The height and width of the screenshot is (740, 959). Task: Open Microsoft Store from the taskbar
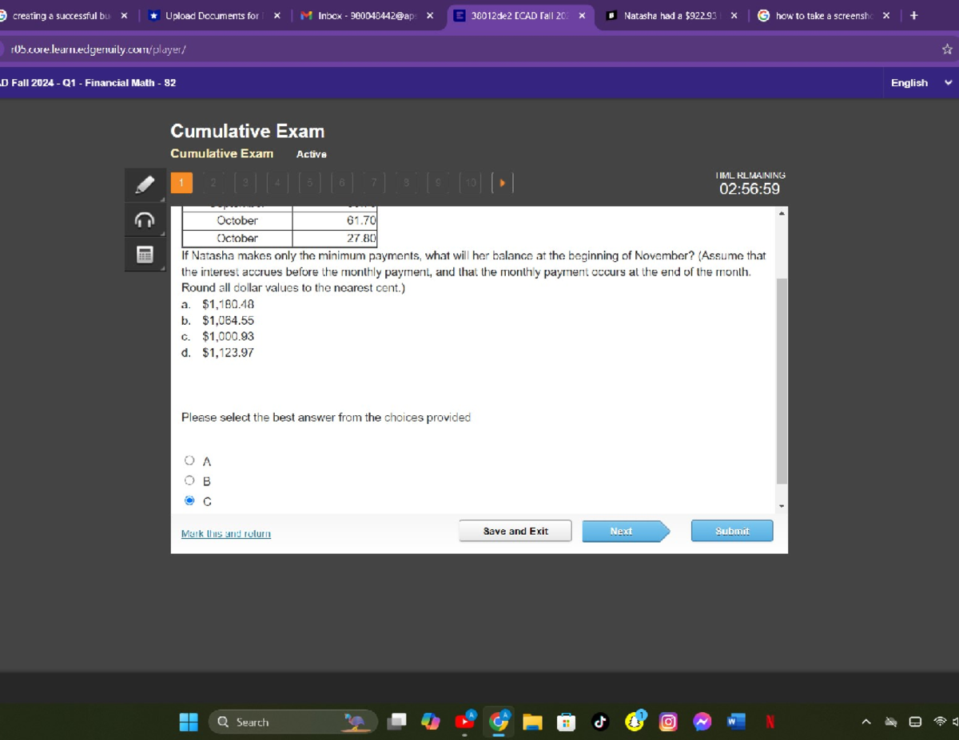566,722
